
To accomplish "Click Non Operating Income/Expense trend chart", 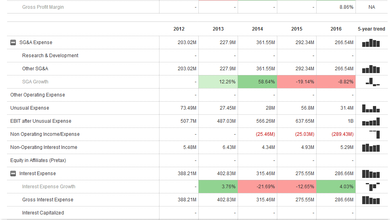I will pos(374,134).
